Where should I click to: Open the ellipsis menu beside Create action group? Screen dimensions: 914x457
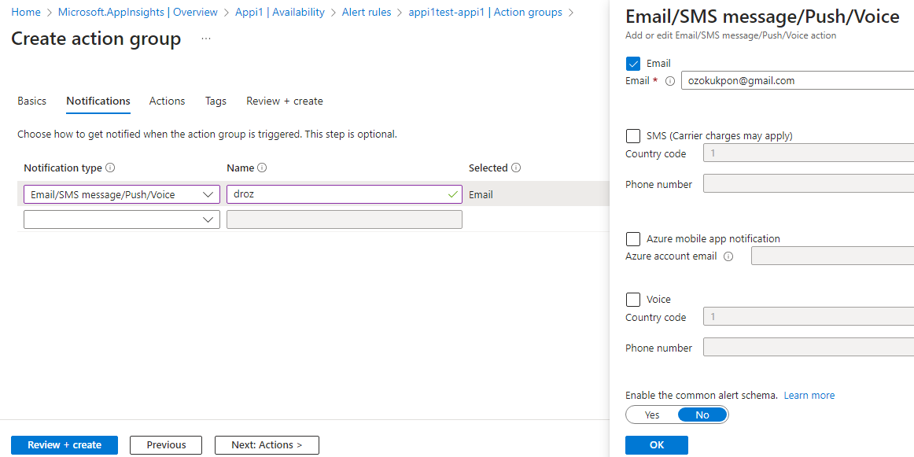pyautogui.click(x=206, y=39)
